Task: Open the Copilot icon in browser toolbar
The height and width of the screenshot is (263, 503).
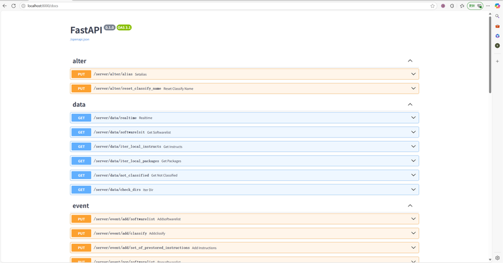Action: click(x=497, y=6)
